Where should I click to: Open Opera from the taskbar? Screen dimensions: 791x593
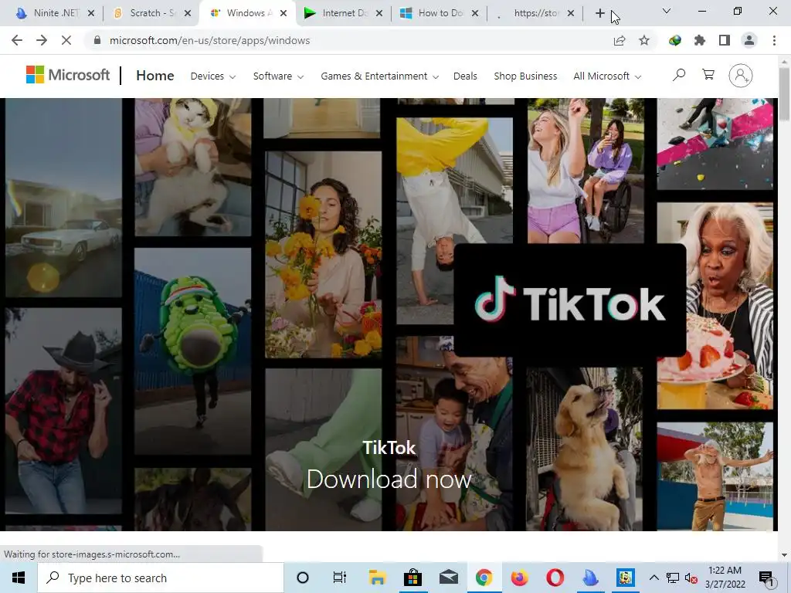click(x=555, y=578)
